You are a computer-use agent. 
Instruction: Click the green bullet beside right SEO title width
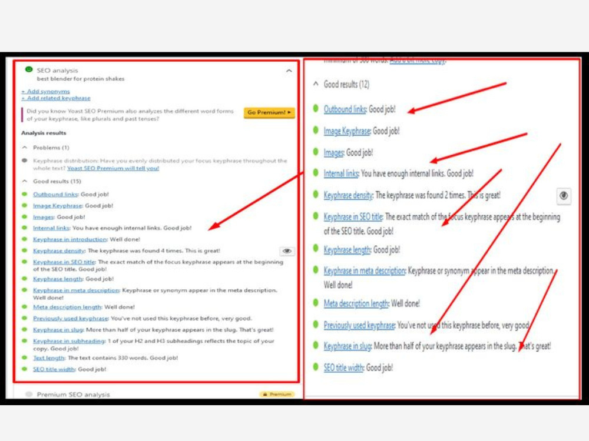(x=316, y=367)
